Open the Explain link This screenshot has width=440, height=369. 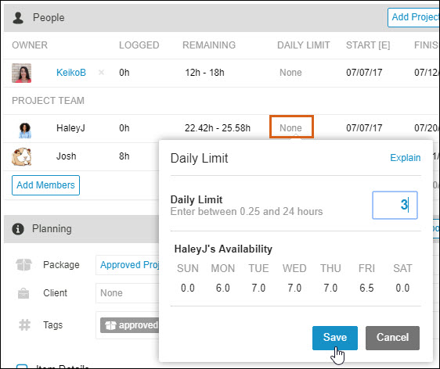pos(406,158)
